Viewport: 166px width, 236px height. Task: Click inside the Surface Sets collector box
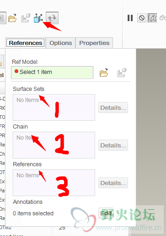coord(54,107)
